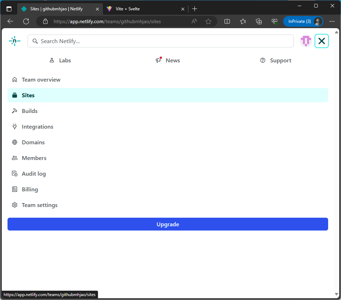Viewport: 341px width, 300px height.
Task: Click the address bar URL
Action: (x=107, y=21)
